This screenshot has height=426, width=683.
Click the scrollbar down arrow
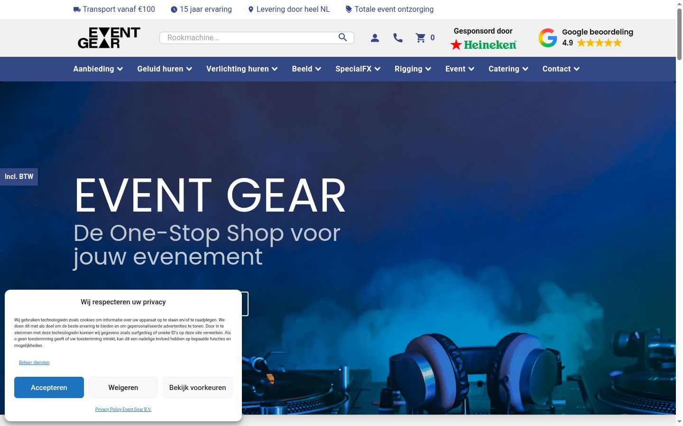click(679, 421)
